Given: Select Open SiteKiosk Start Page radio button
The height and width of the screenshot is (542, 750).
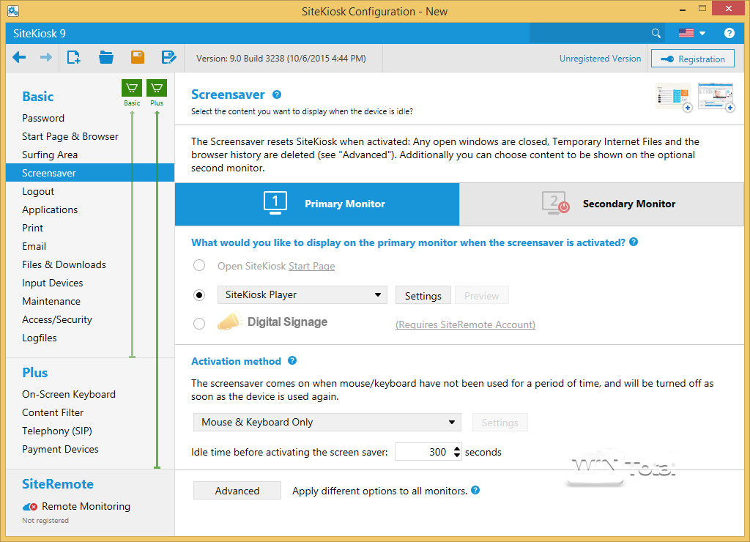Looking at the screenshot, I should coord(199,265).
